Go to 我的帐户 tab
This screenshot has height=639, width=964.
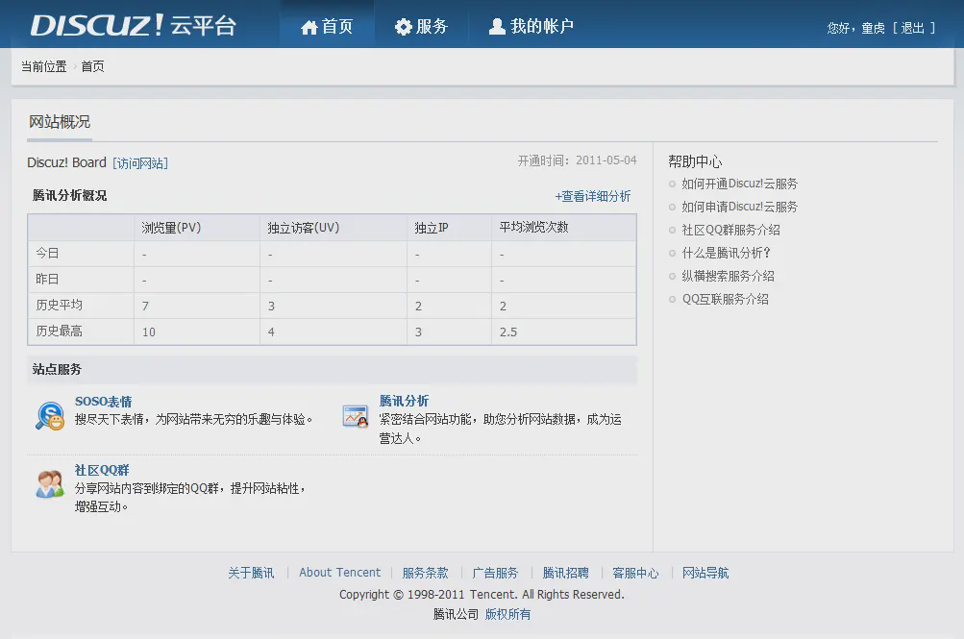[531, 27]
